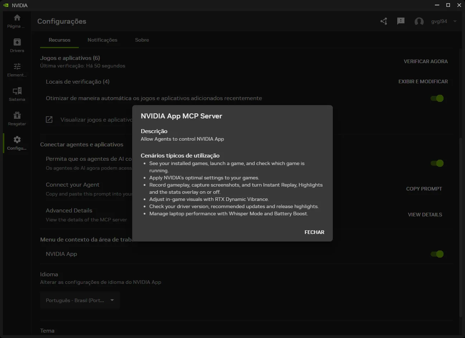Click Locais de verificação (4) text
The image size is (465, 338).
click(x=78, y=81)
